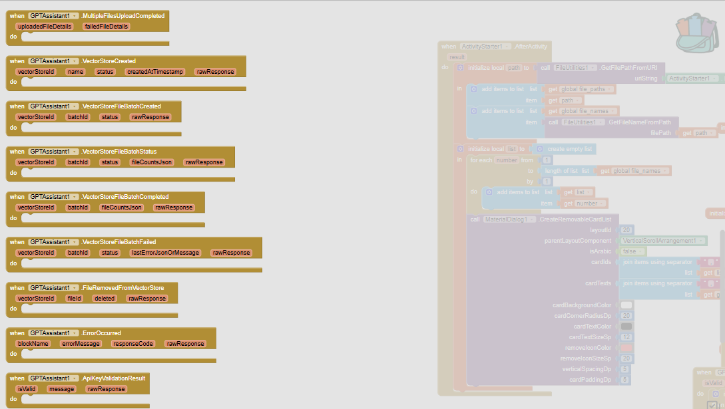Viewport: 725px width, 409px height.
Task: Toggle the isArabic false boolean dropdown
Action: click(642, 251)
